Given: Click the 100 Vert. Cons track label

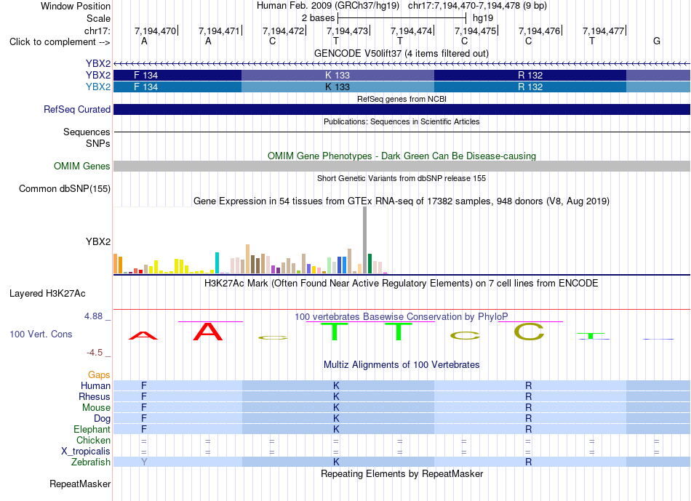Looking at the screenshot, I should (41, 334).
